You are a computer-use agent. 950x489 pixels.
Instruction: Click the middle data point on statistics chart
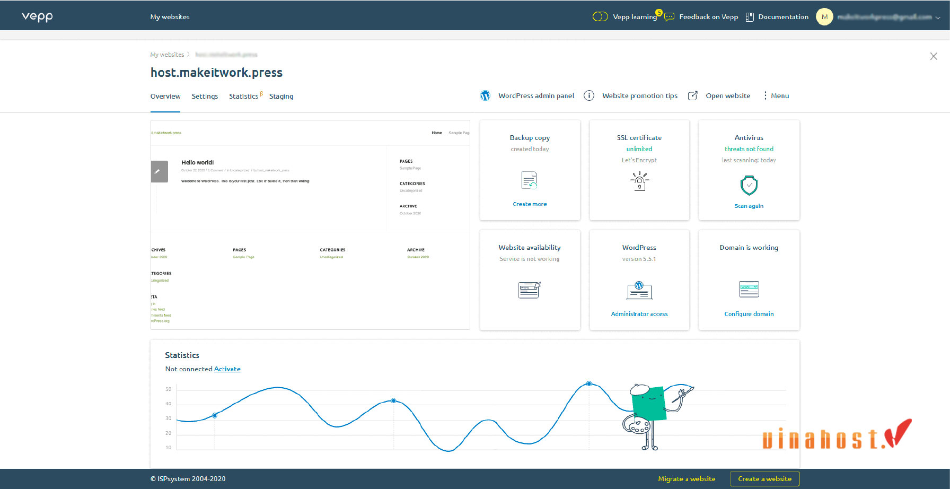click(393, 400)
